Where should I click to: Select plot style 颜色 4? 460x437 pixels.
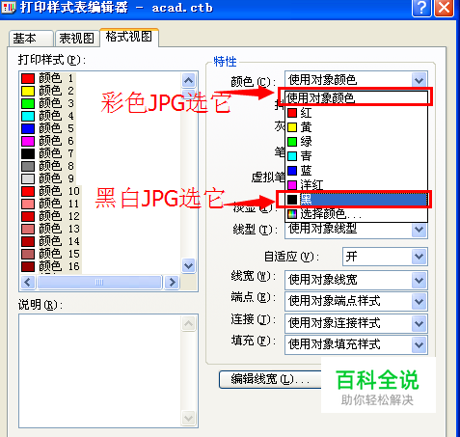point(48,116)
